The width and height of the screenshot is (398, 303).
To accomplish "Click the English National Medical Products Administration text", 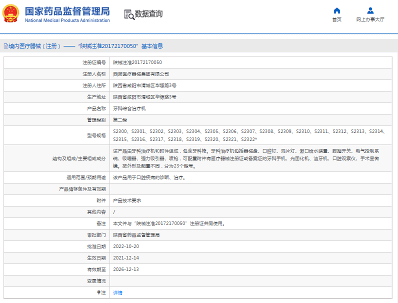I will [x=66, y=20].
